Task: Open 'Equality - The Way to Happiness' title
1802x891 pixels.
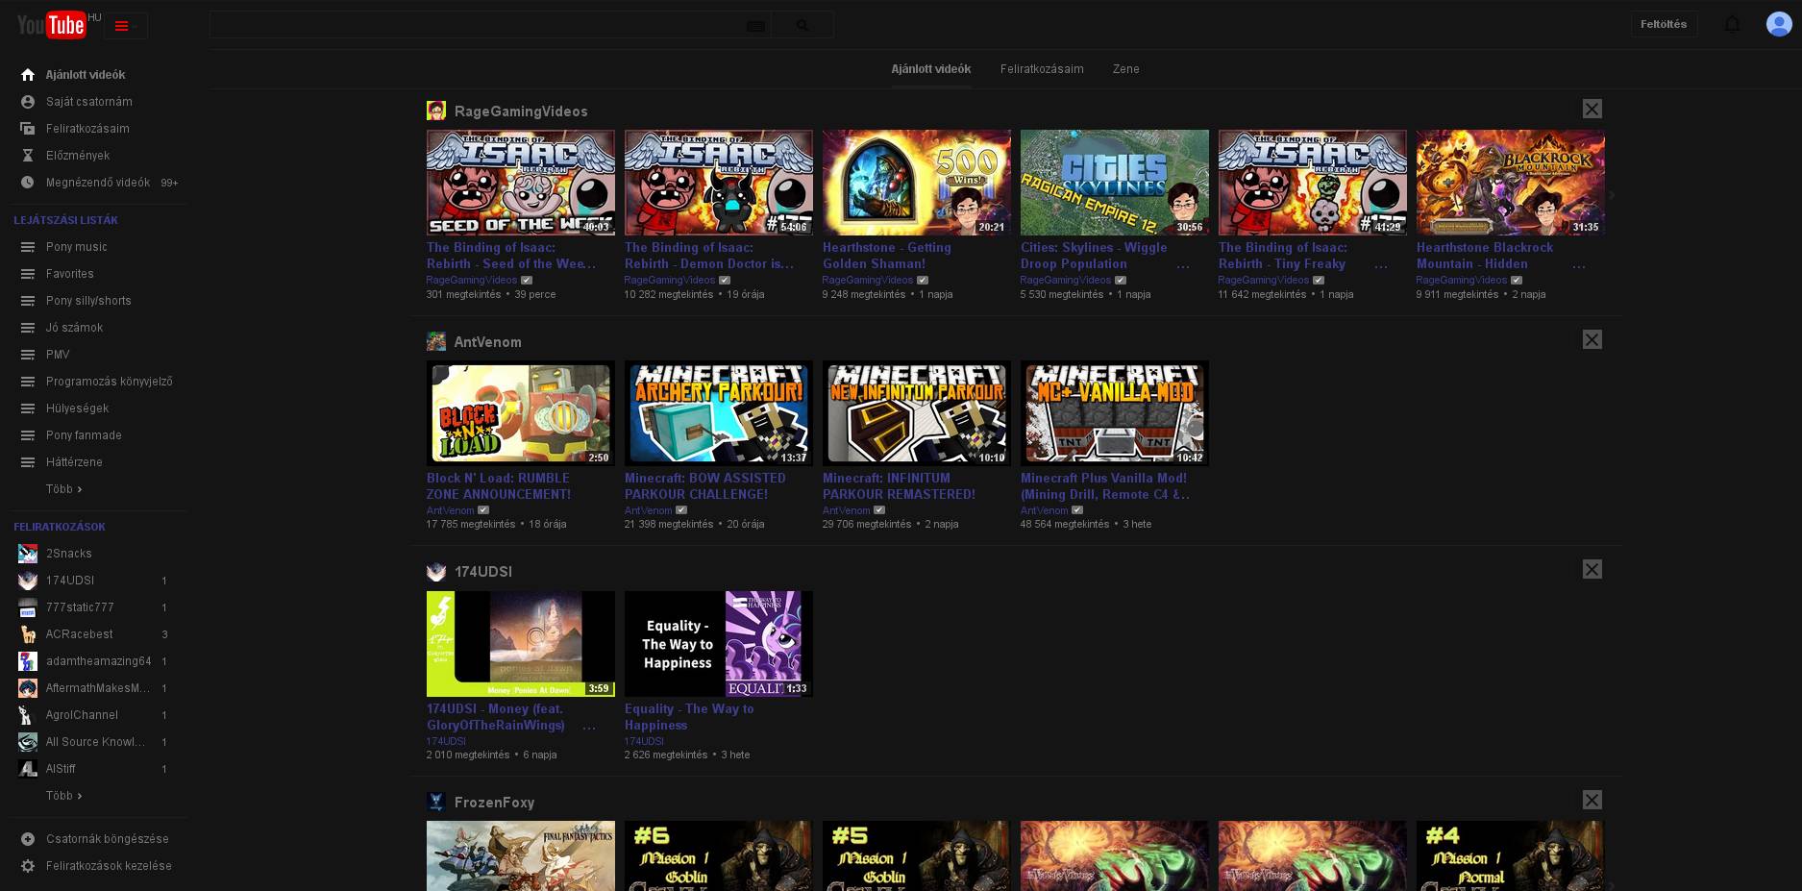Action: pos(689,717)
